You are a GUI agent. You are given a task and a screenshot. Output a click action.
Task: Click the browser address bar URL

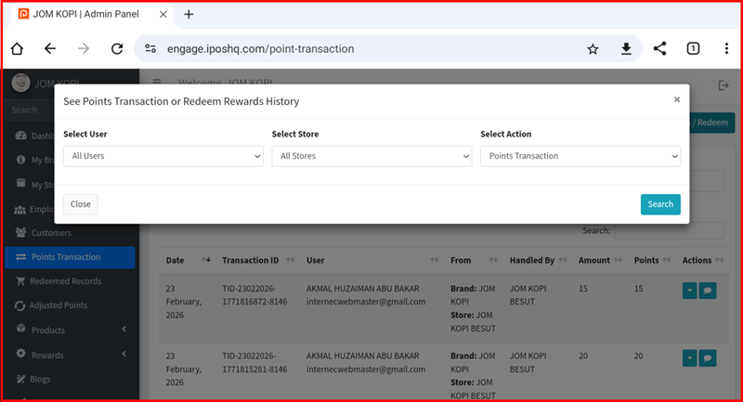[260, 49]
